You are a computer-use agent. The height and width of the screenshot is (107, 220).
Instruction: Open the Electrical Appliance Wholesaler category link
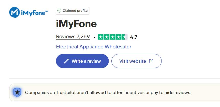94,47
